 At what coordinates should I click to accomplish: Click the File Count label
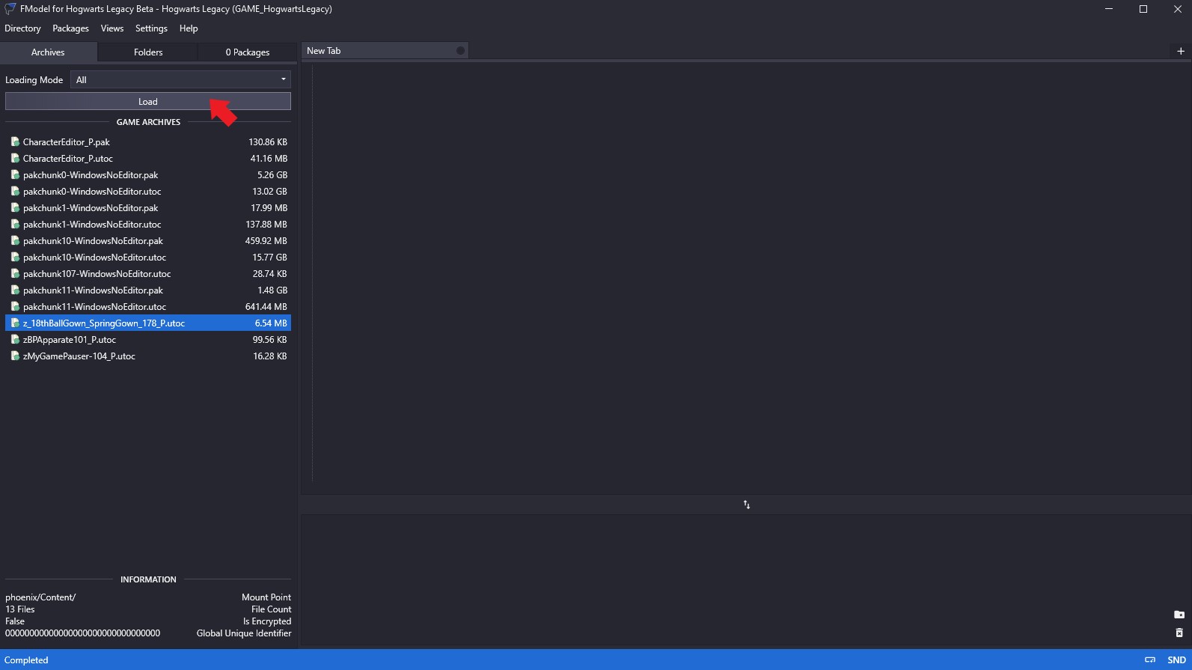click(271, 609)
